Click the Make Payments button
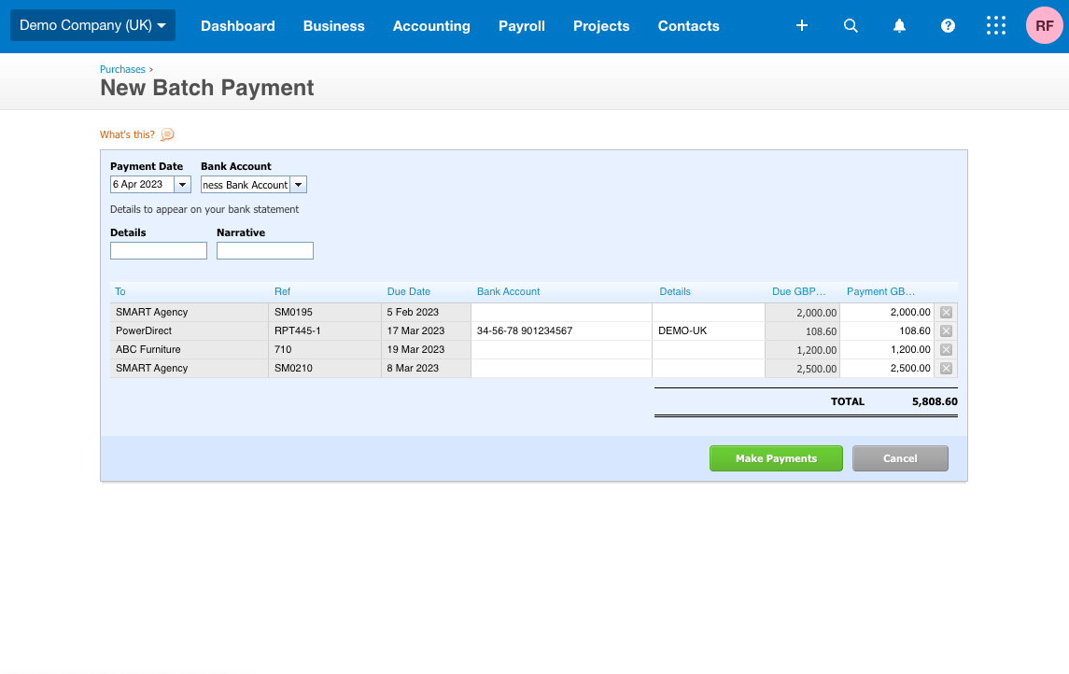 (x=776, y=458)
